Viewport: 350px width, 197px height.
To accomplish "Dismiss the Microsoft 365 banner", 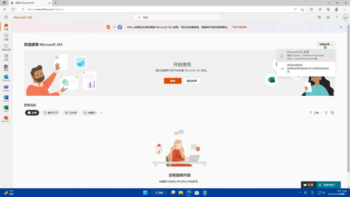I will click(x=341, y=27).
